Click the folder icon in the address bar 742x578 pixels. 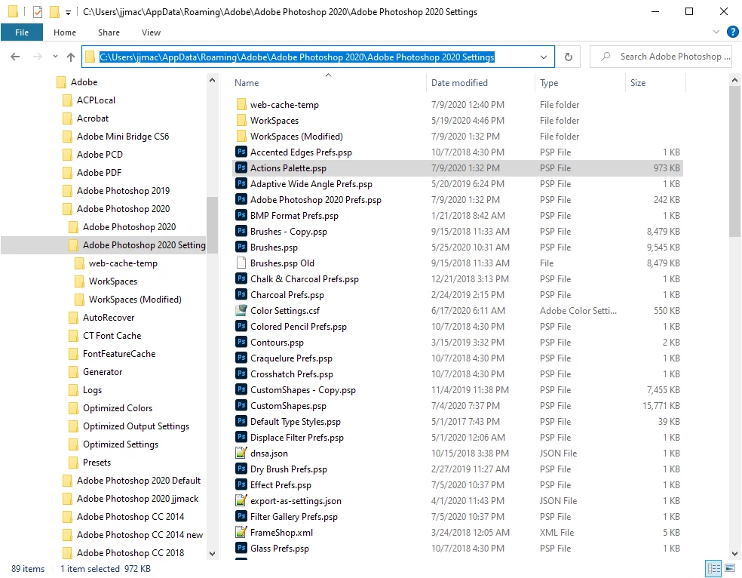tap(90, 57)
